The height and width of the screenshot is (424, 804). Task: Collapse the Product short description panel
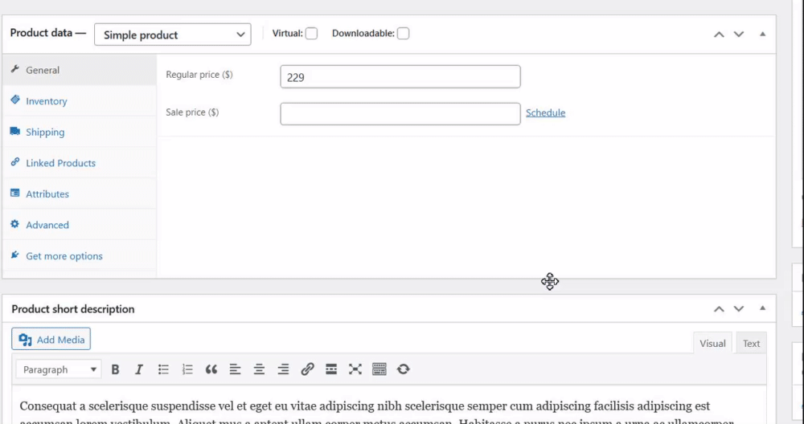point(762,308)
